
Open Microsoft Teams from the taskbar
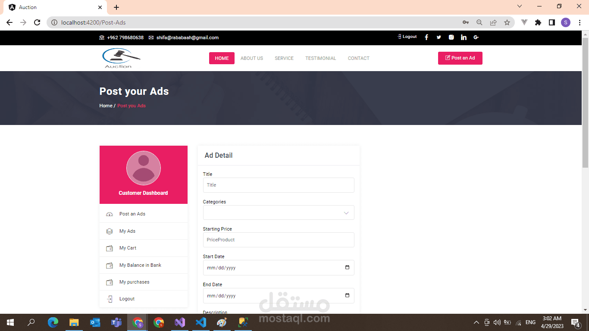(x=116, y=322)
